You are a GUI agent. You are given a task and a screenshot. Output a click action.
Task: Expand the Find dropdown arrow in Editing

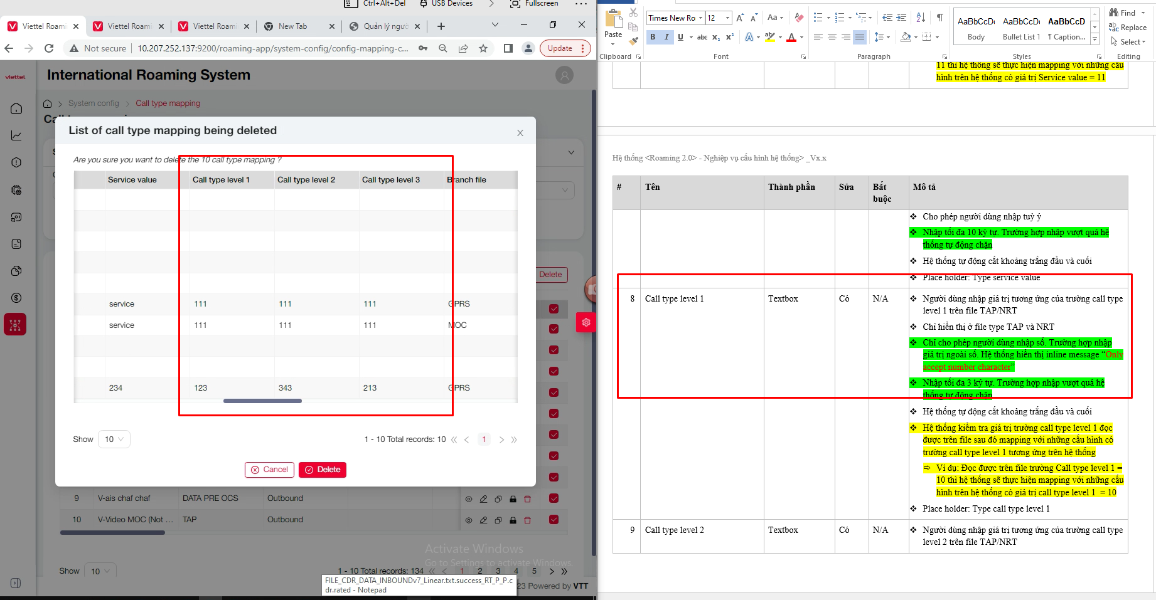coord(1142,13)
